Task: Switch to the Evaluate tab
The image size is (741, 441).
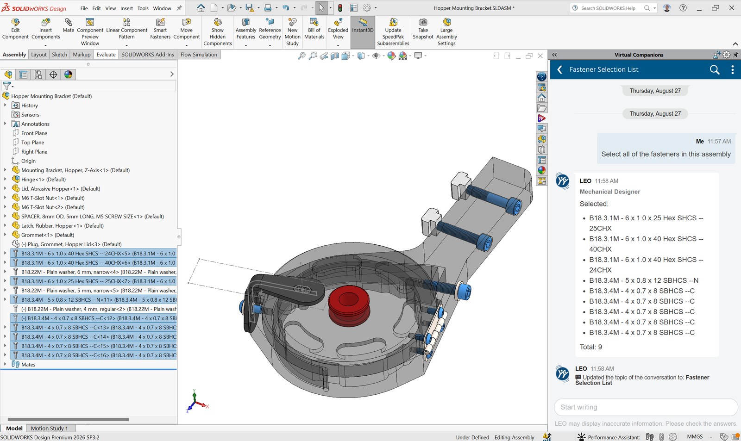Action: click(106, 55)
